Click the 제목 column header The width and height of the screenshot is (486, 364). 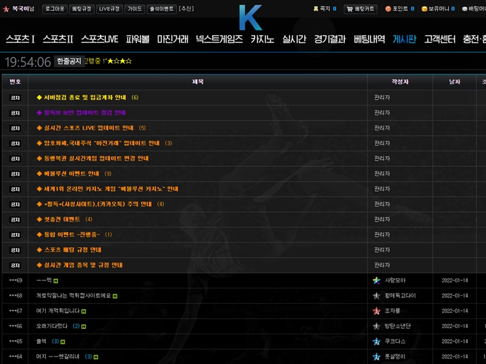coord(198,82)
